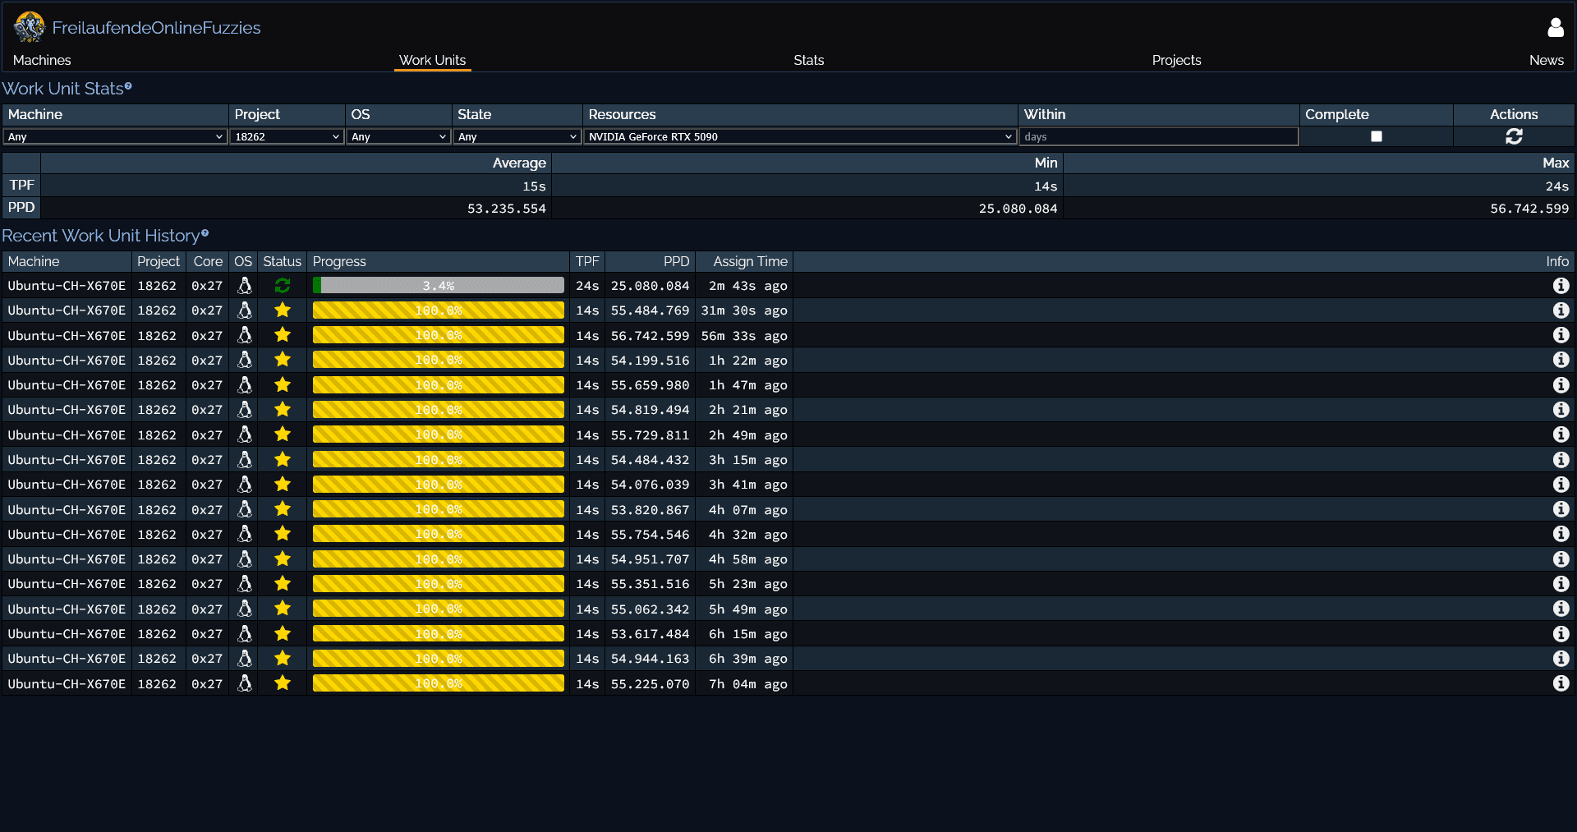Screen dimensions: 1577x832
Task: Open info for the 1h 22m ago work unit
Action: 1561,360
